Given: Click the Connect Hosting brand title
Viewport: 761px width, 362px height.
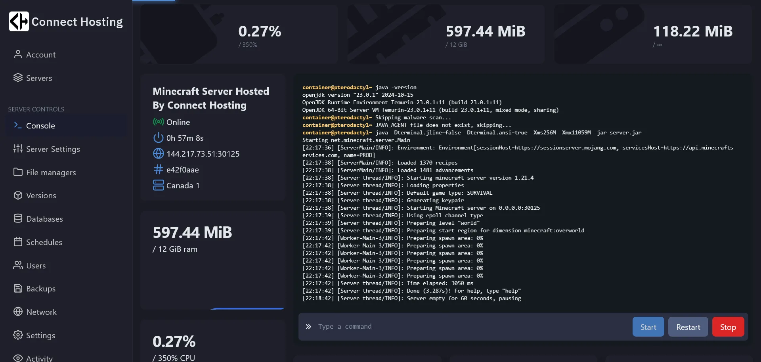Looking at the screenshot, I should click(77, 21).
